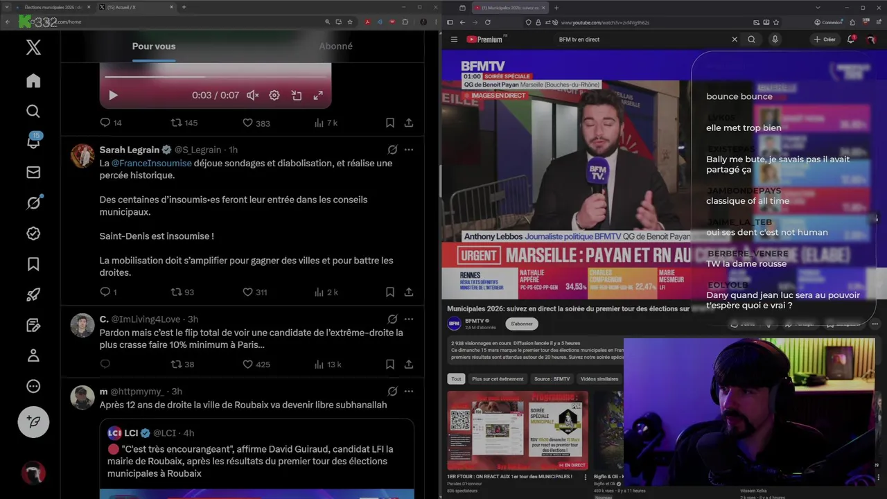Share Sarah Legrain's tweet
Viewport: 887px width, 499px height.
click(409, 292)
